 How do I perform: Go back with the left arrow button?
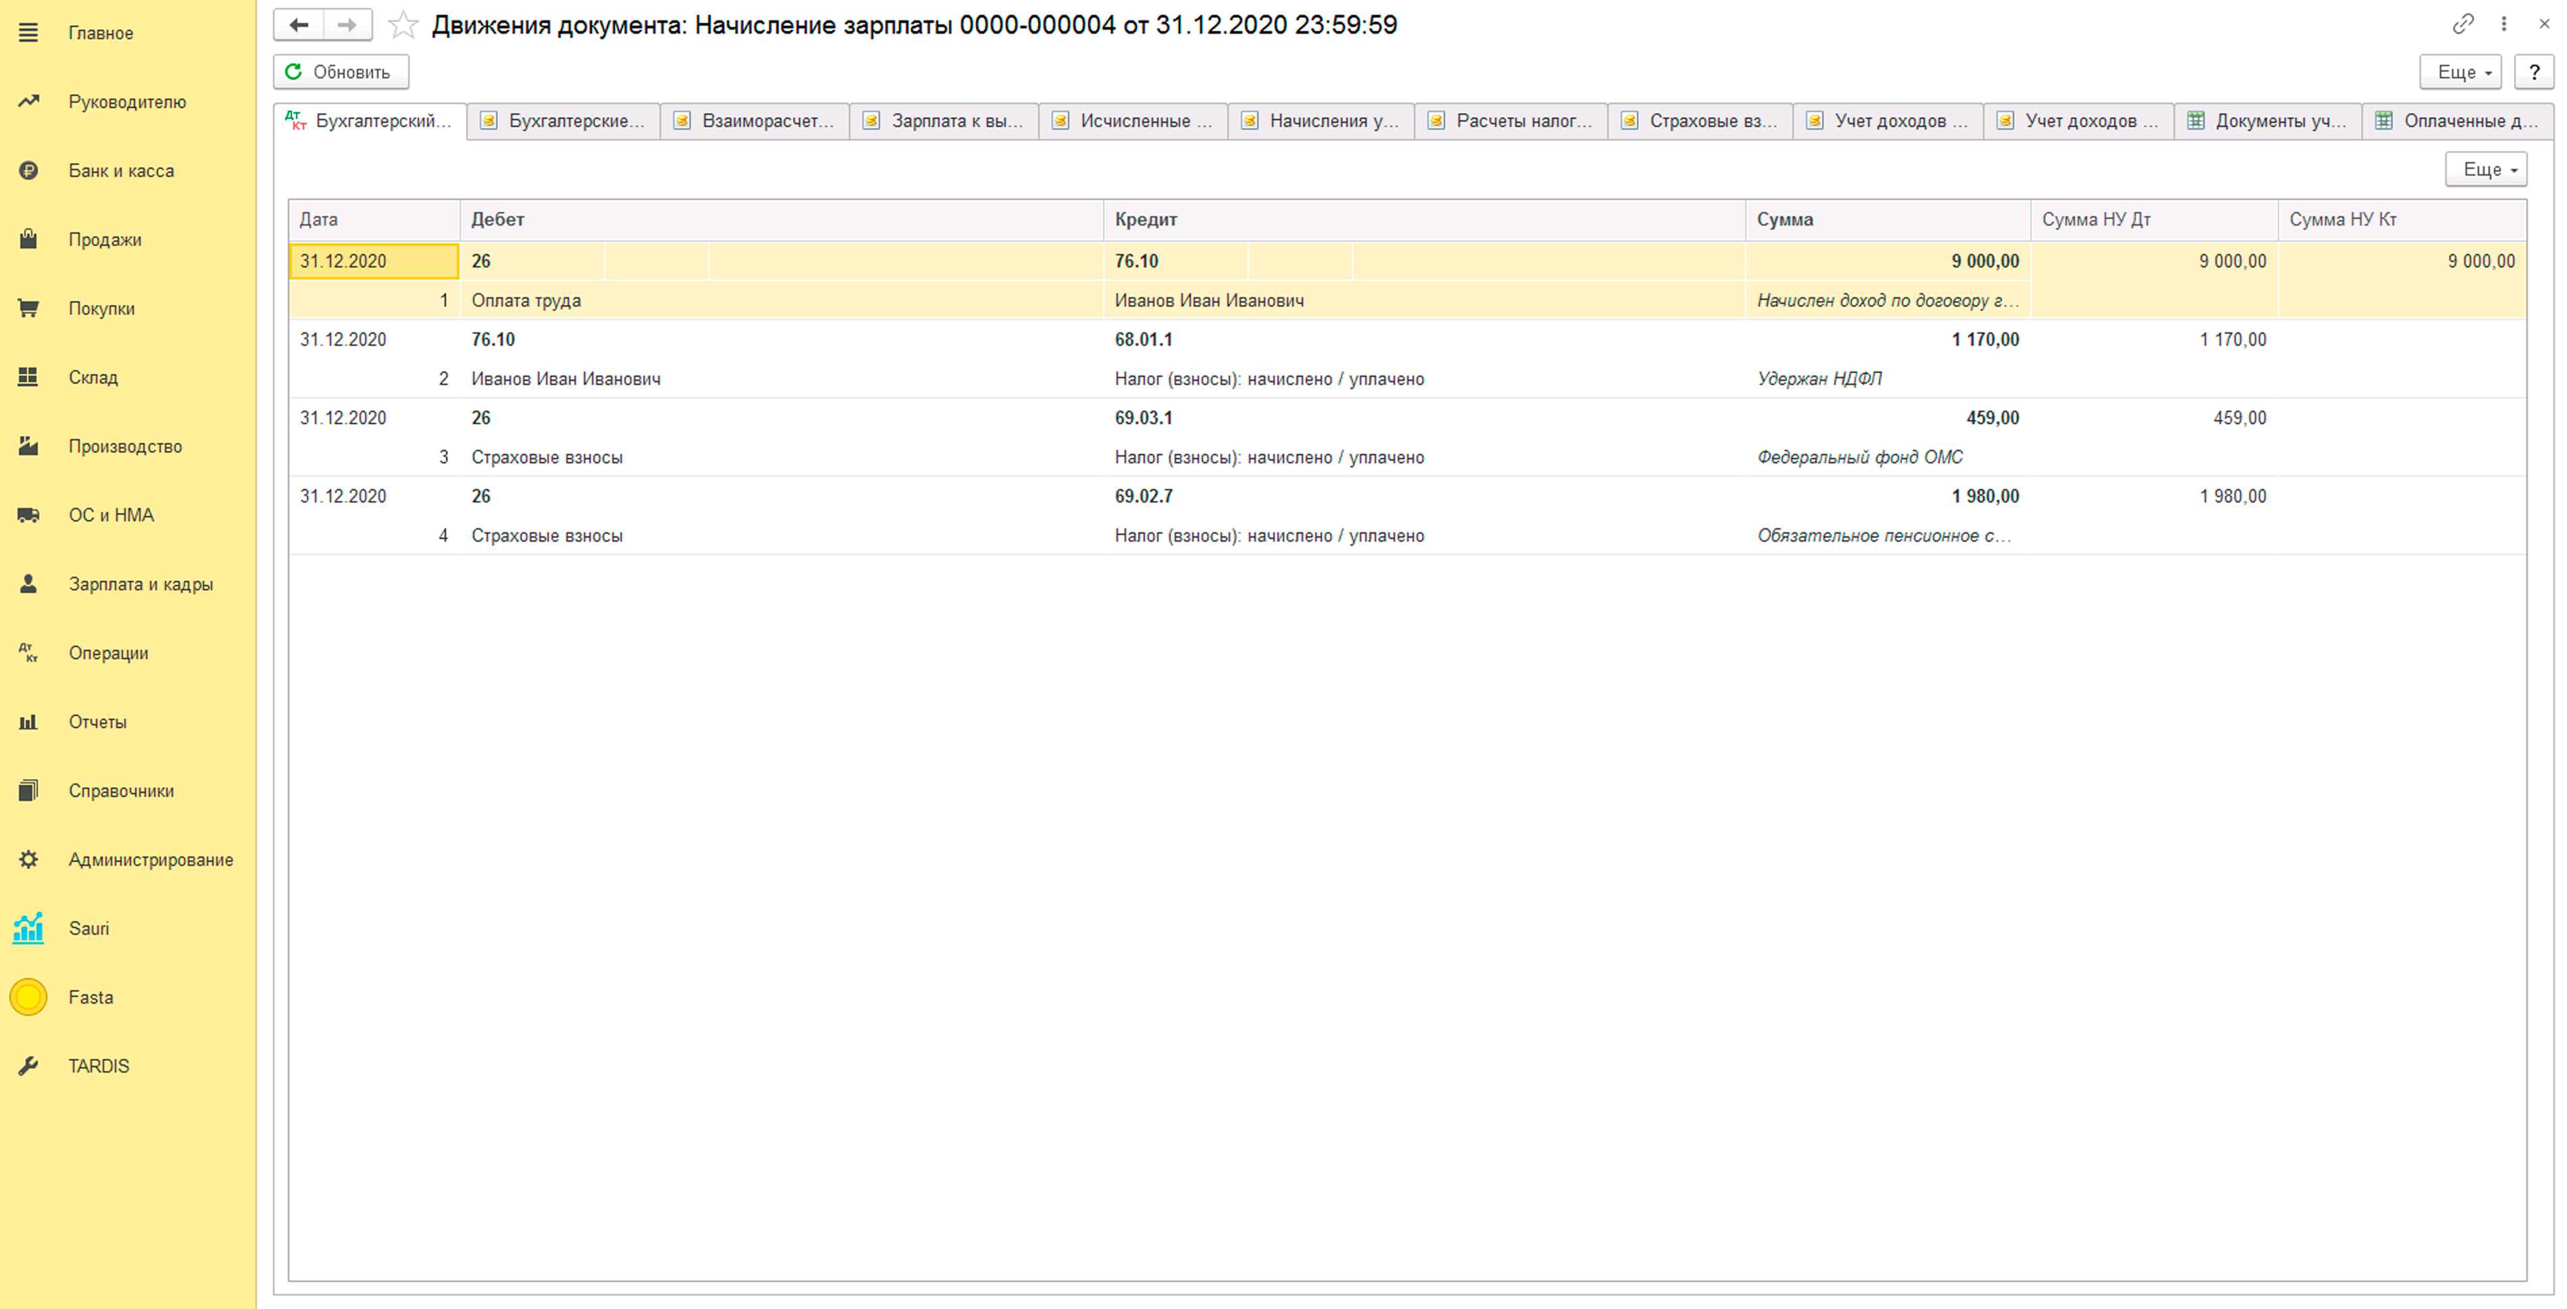(299, 25)
